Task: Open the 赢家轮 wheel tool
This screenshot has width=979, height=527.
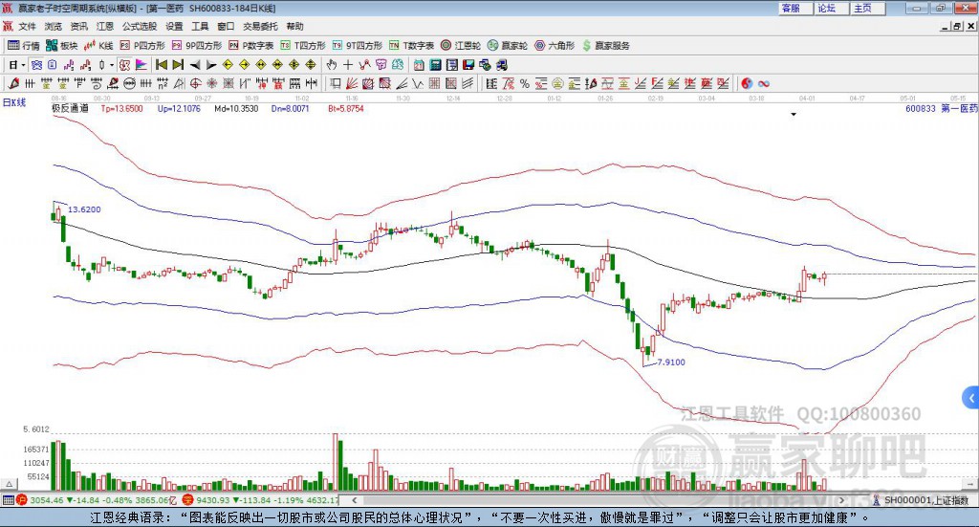Action: (508, 46)
